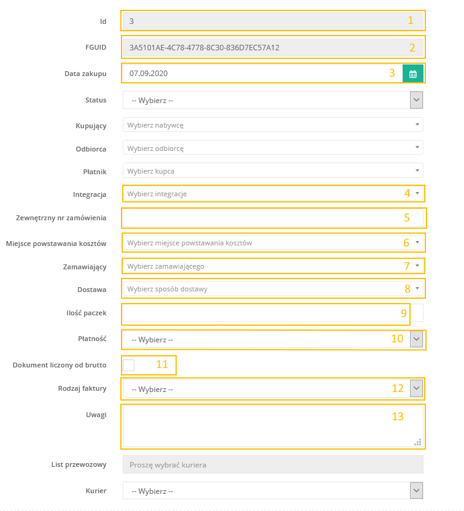Select the Zamawiający dropdown

click(273, 266)
